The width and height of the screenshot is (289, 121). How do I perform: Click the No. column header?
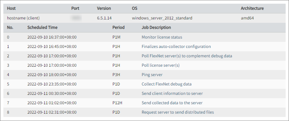[10, 27]
